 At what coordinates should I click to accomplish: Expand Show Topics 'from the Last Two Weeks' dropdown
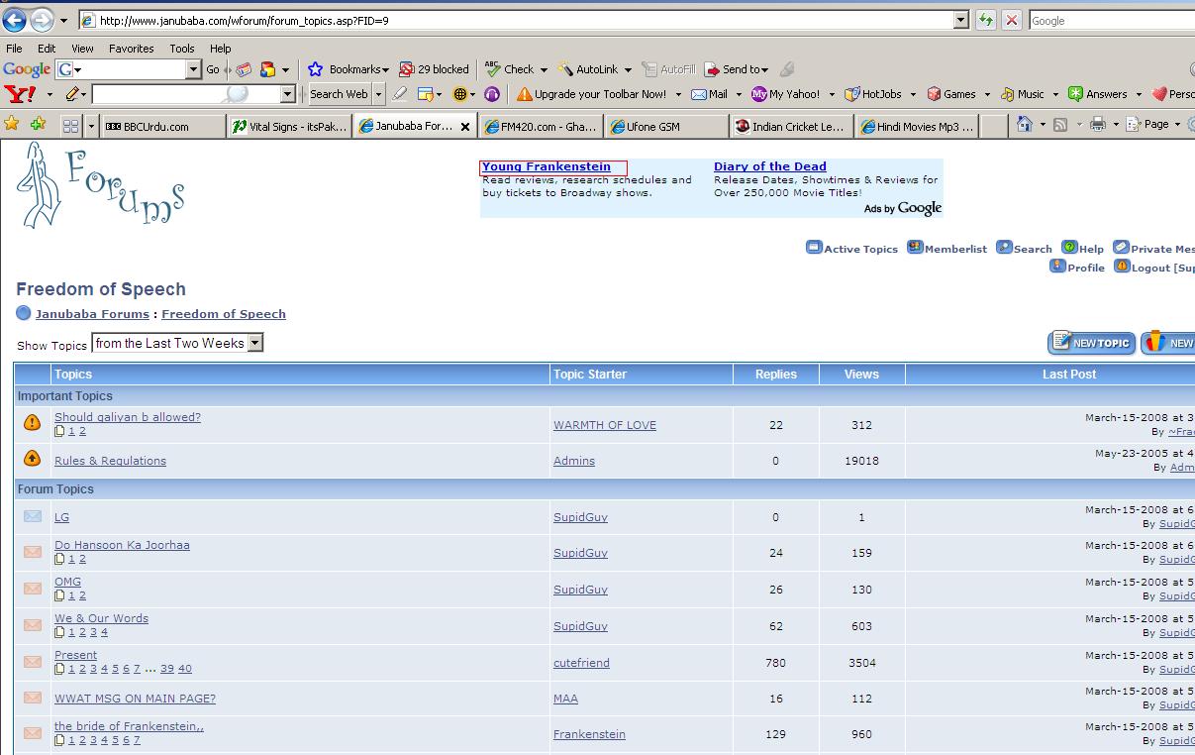254,343
